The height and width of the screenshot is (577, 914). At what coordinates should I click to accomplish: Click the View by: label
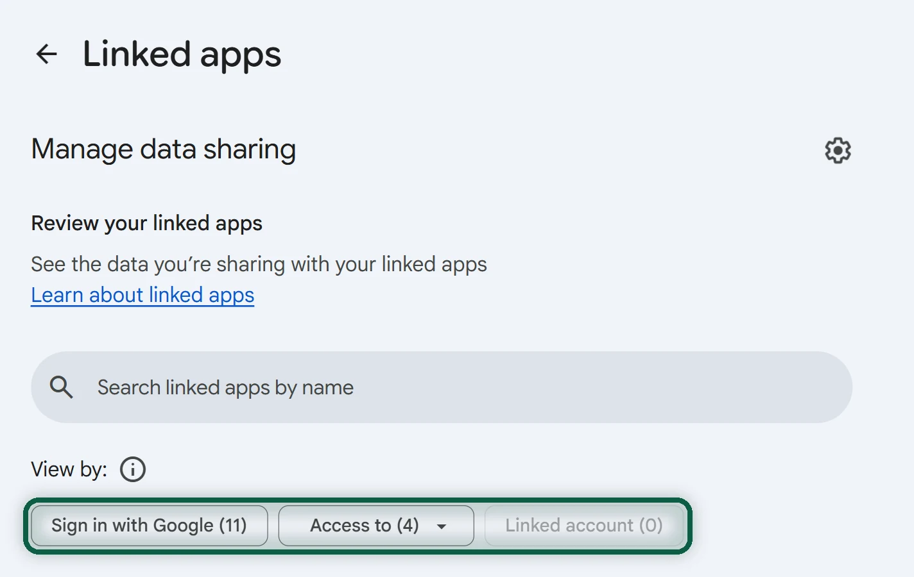point(69,469)
